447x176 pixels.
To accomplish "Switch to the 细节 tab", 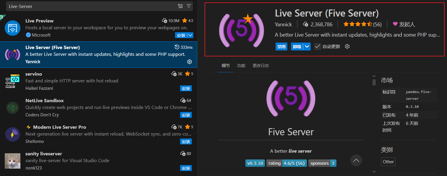I will point(226,66).
